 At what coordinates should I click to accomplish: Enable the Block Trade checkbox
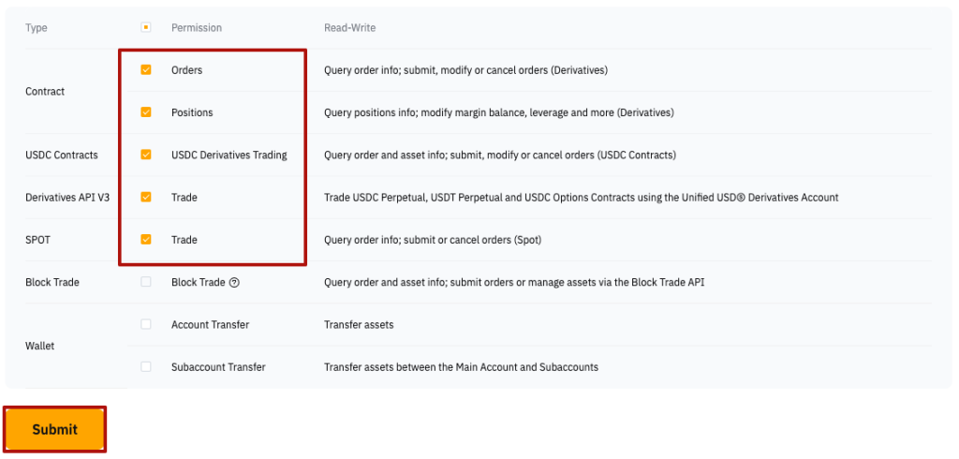click(145, 282)
